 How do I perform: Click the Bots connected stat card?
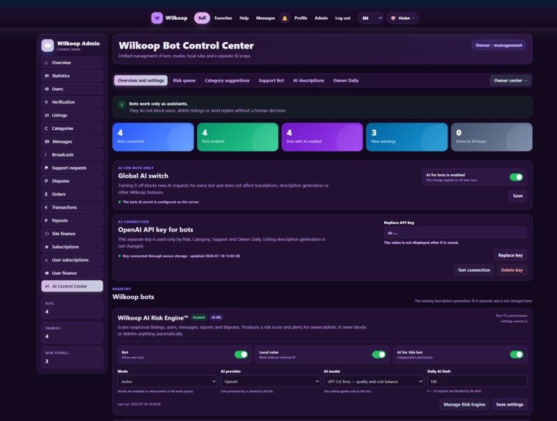click(x=153, y=137)
